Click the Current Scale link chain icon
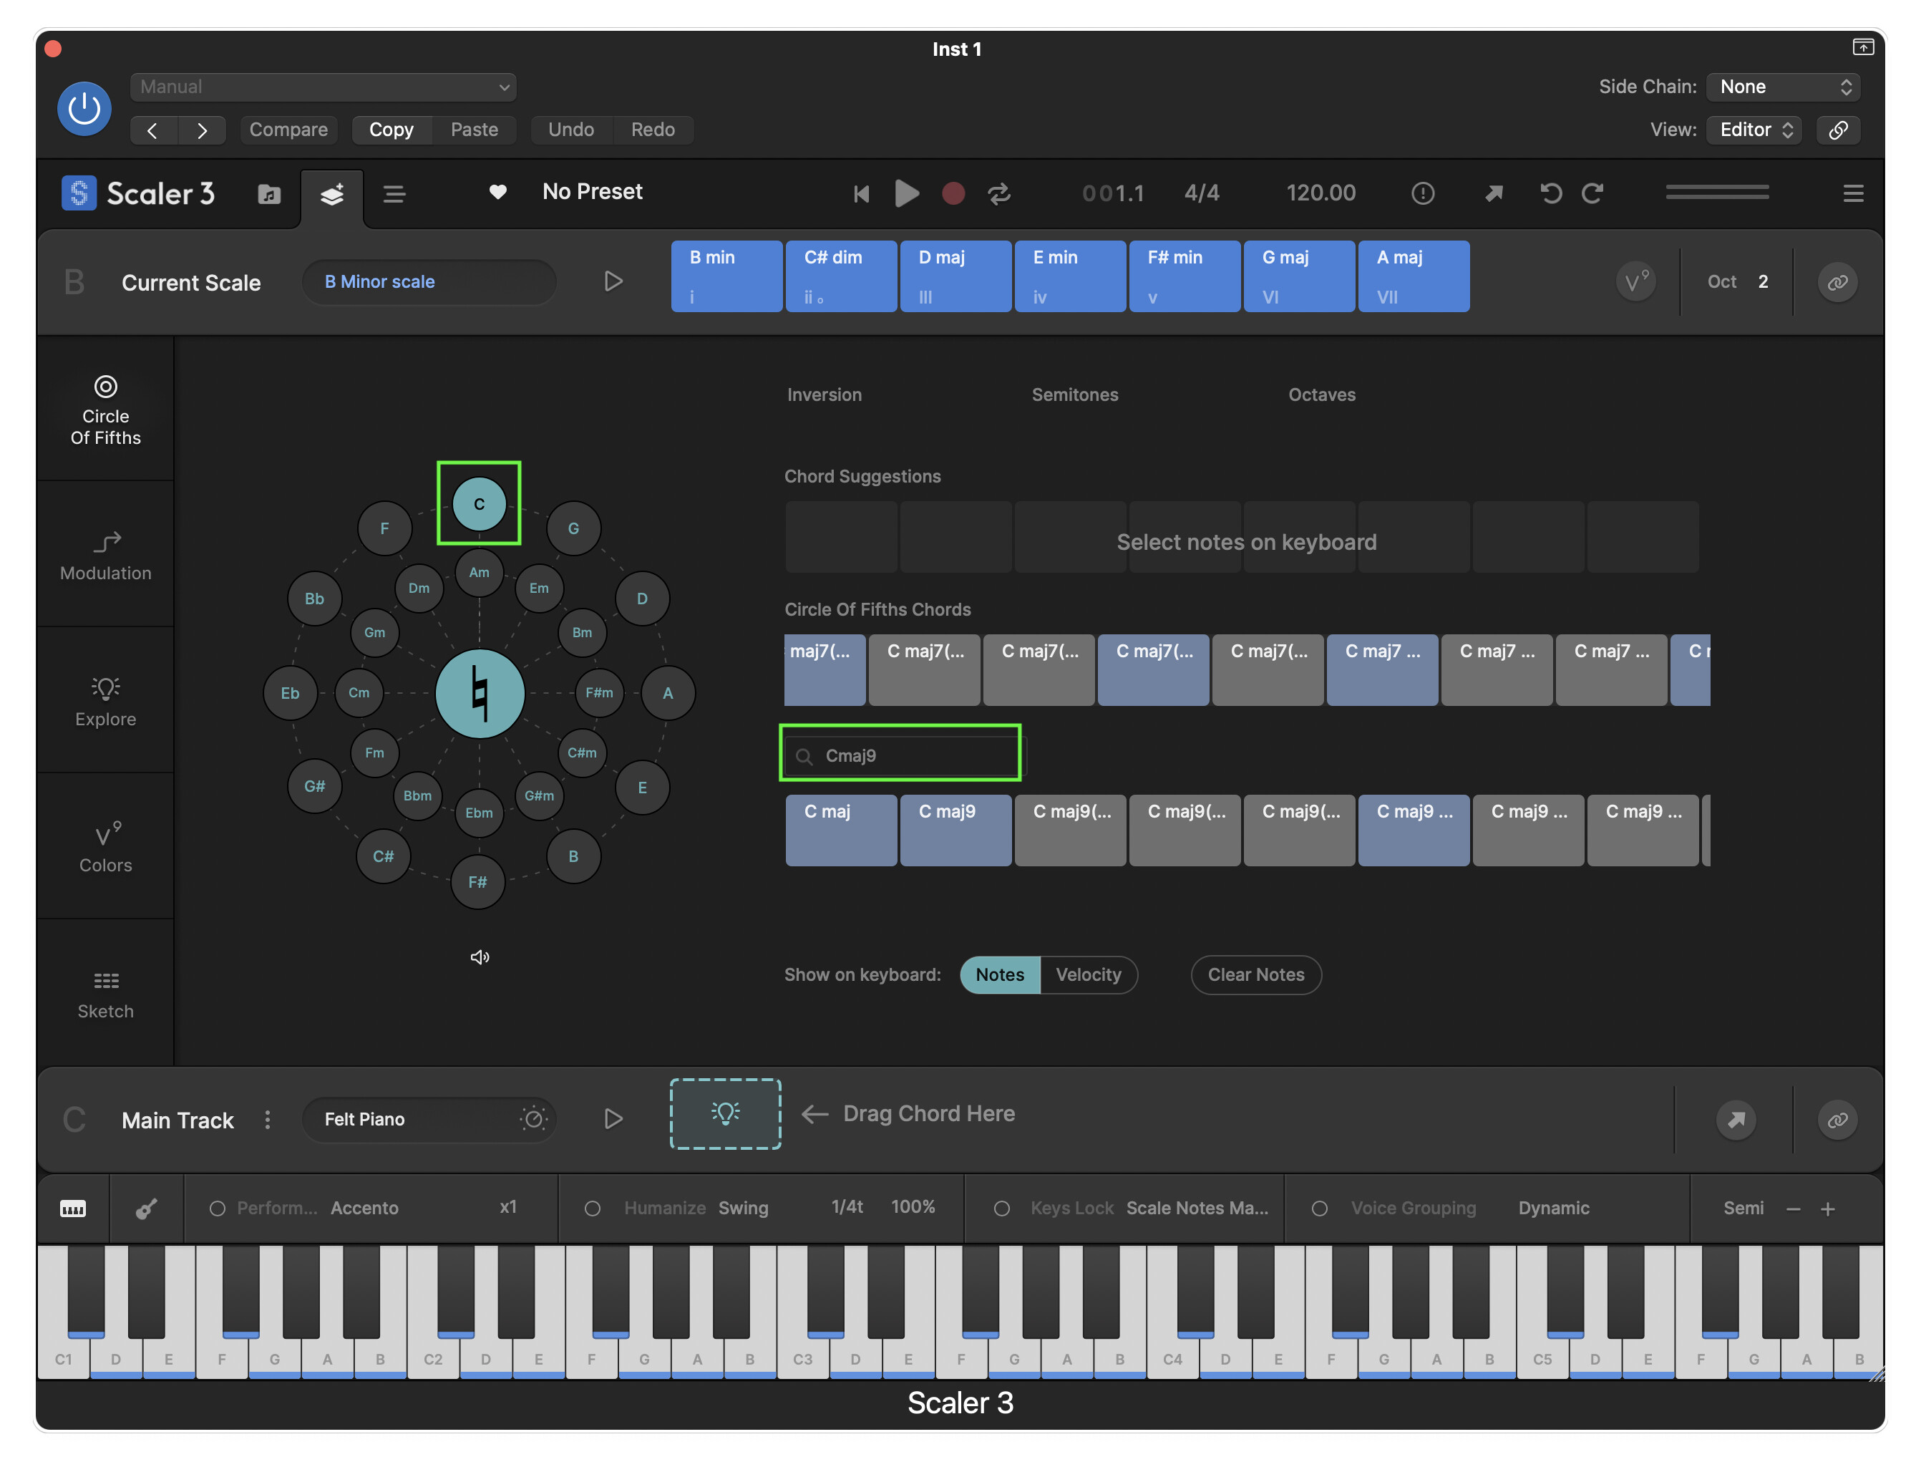 click(x=1838, y=282)
